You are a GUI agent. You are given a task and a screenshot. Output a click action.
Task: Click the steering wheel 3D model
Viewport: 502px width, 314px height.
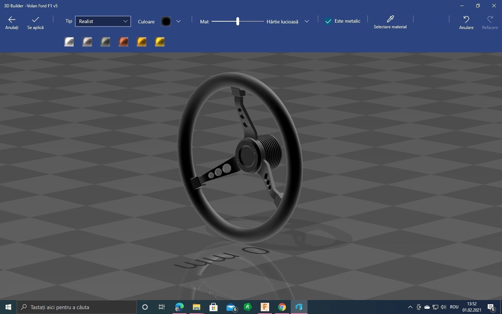[x=241, y=157]
